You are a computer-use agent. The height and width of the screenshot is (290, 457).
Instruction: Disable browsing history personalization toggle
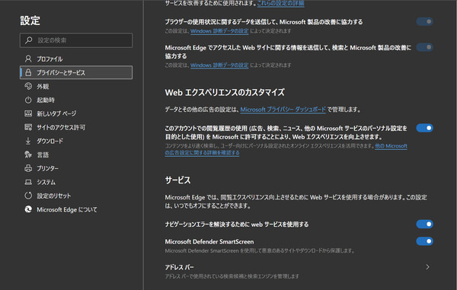tap(424, 128)
